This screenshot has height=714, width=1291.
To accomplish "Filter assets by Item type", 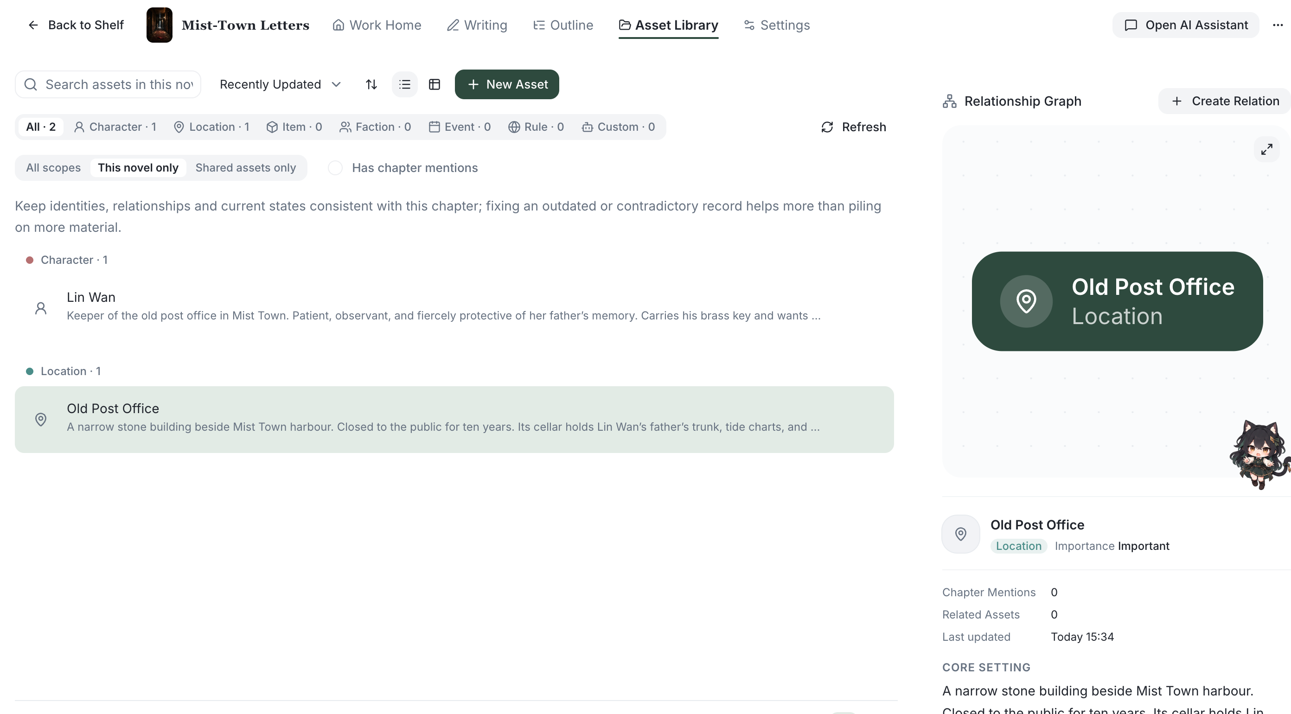I will (294, 127).
